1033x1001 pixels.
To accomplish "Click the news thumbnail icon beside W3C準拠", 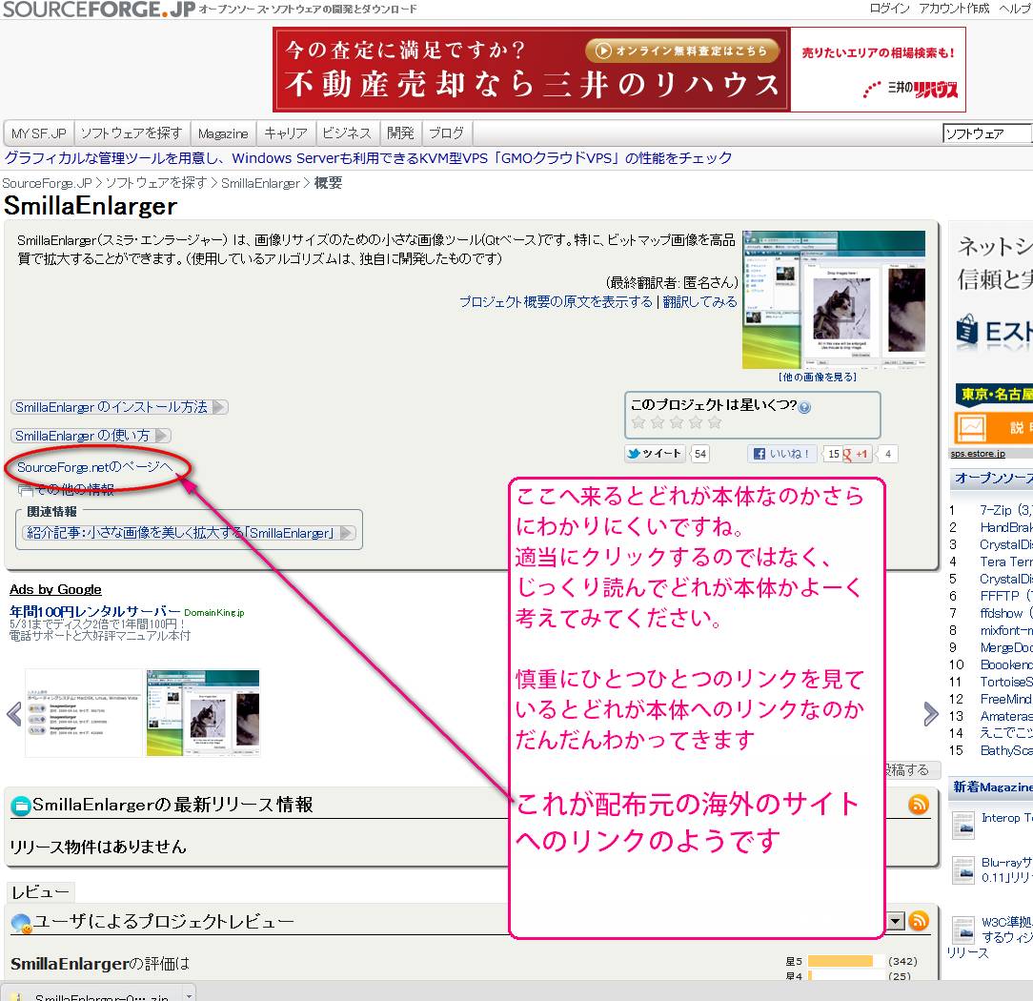I will coord(963,930).
